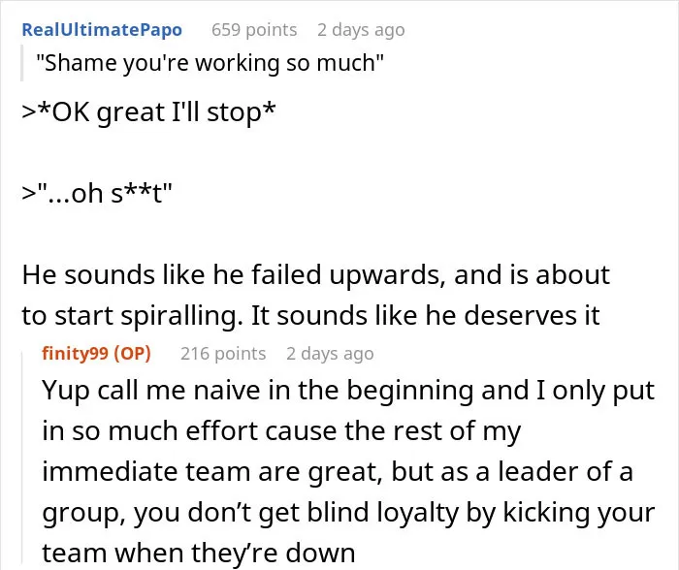The width and height of the screenshot is (679, 570).
Task: Click the "He sounds like he failed upwards" sentence
Action: coord(234,275)
